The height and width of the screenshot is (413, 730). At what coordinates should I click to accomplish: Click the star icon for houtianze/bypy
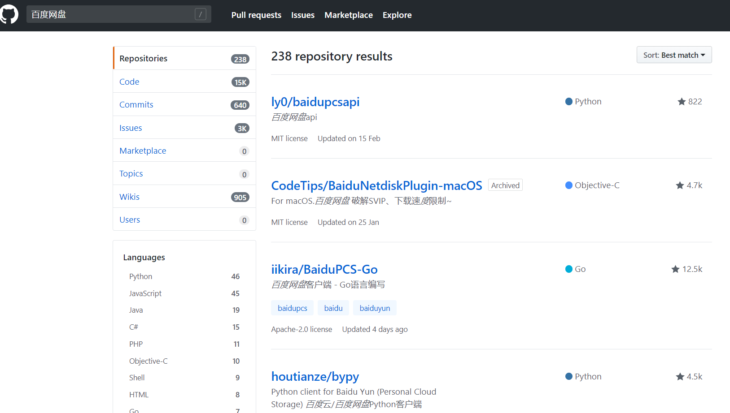click(680, 377)
